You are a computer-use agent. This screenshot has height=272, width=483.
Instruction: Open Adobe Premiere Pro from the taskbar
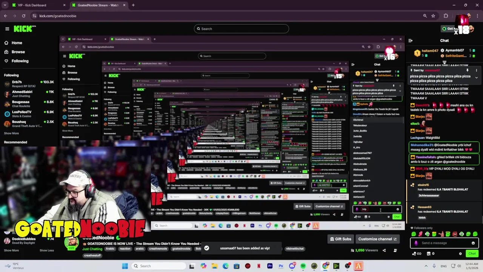click(x=269, y=266)
